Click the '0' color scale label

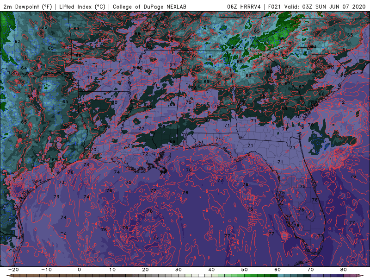coord(79,270)
